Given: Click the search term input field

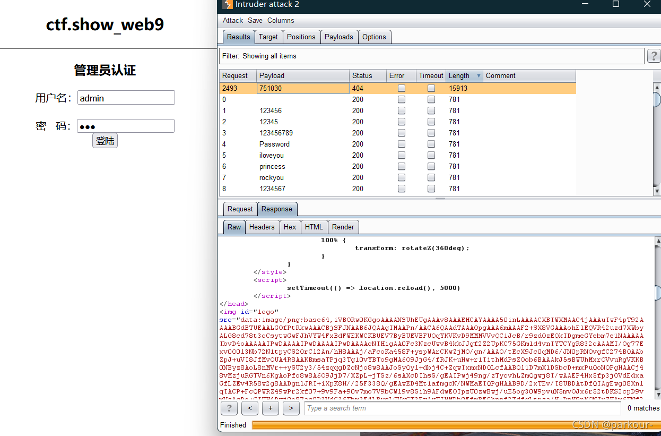Looking at the screenshot, I should point(463,408).
